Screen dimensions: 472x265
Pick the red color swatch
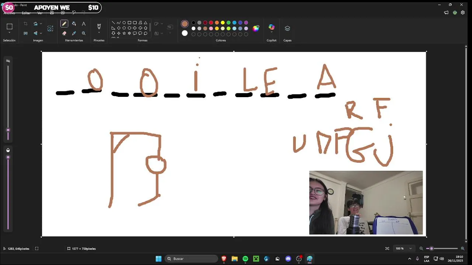click(x=211, y=23)
